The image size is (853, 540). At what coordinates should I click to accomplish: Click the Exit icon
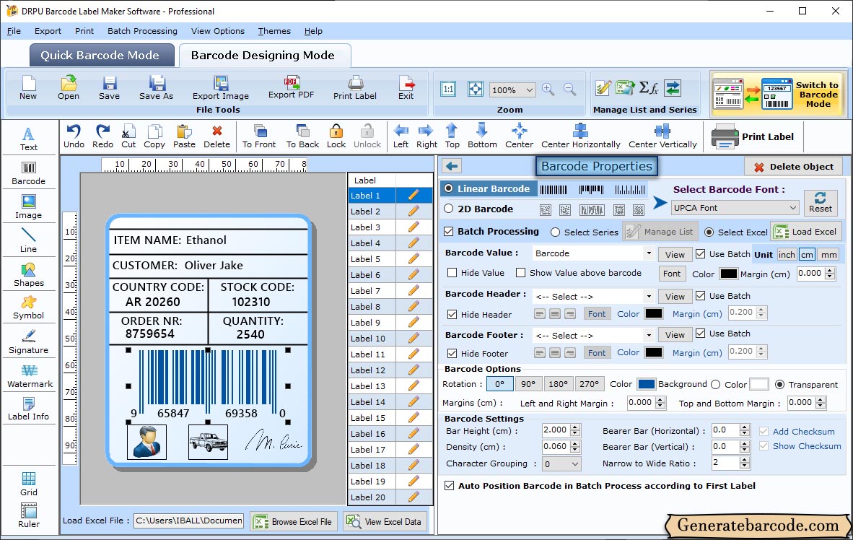point(406,87)
